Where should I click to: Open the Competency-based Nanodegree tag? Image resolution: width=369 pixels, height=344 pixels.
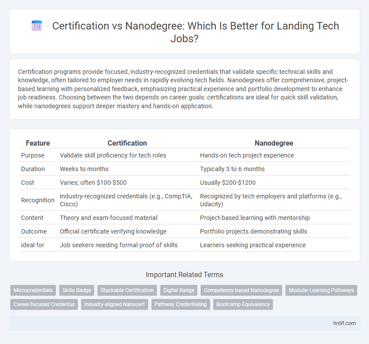[x=242, y=290]
